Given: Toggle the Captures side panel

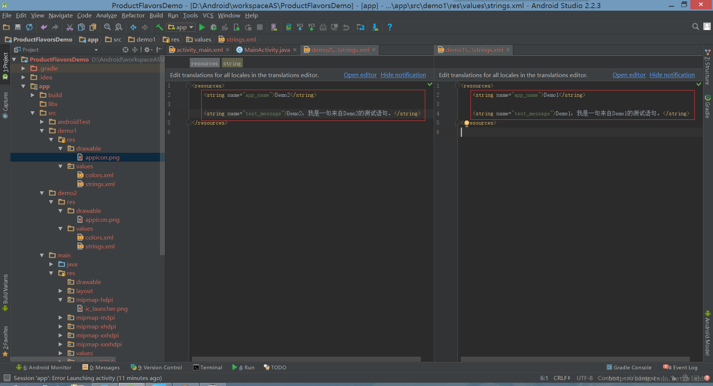Looking at the screenshot, I should [5, 105].
